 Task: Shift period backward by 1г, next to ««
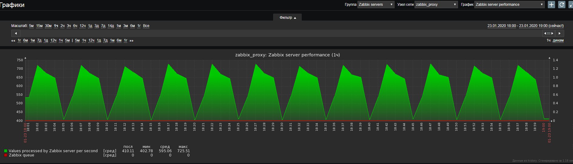pos(19,41)
